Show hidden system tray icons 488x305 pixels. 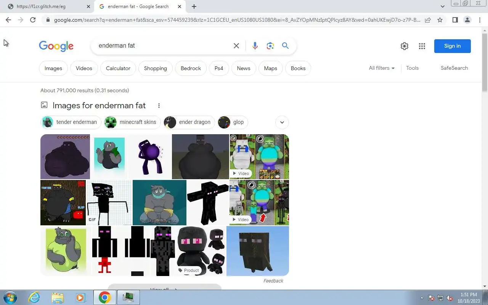[x=422, y=298]
